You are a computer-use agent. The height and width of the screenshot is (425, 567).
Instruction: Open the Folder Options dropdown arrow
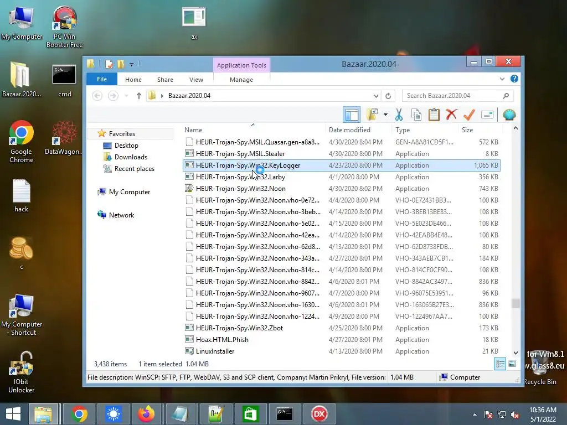point(385,115)
